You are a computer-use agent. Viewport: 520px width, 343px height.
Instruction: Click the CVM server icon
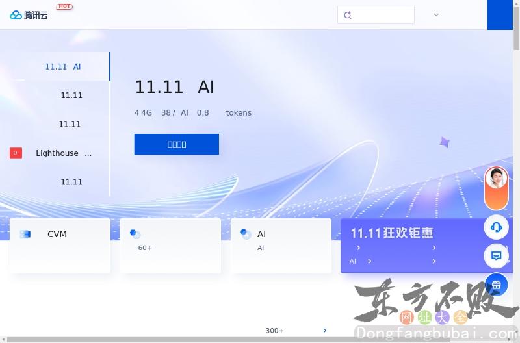25,234
